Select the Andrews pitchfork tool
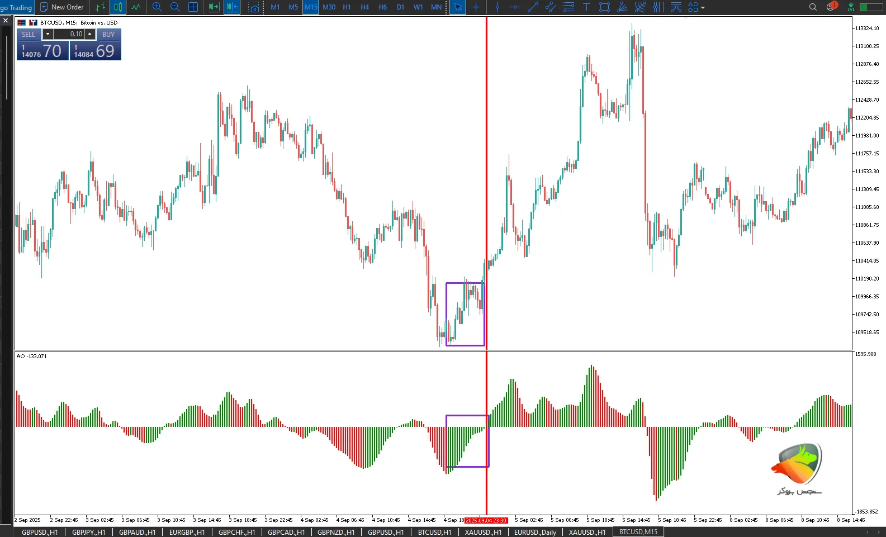 pos(676,7)
